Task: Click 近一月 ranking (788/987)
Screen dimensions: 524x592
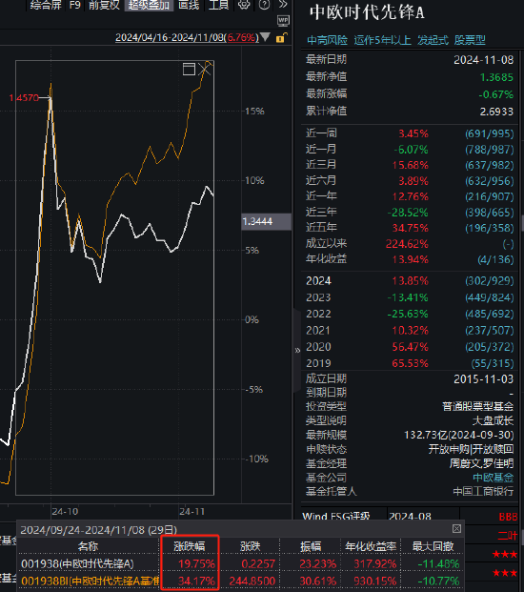Action: 490,150
